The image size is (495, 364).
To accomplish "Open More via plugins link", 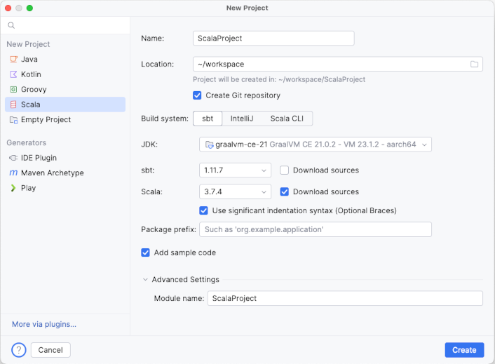I will (x=44, y=324).
